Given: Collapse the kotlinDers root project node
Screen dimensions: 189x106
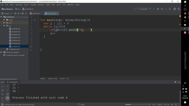Looking at the screenshot, I should [x=1, y=17].
